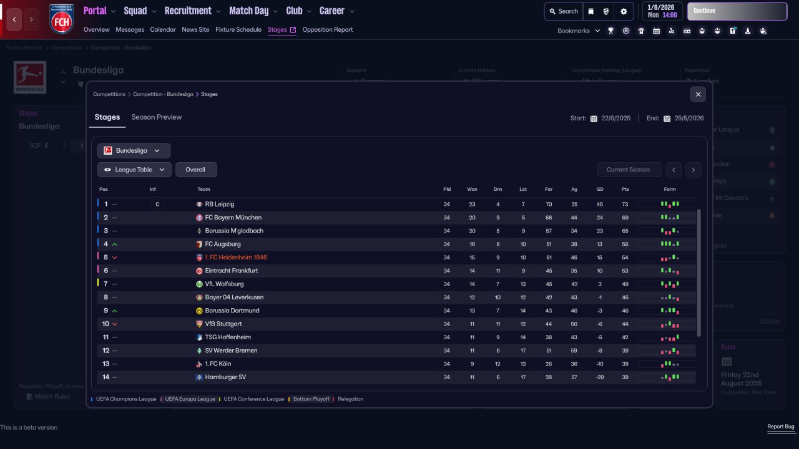Click the FC Augsburg club badge
The width and height of the screenshot is (799, 449).
199,244
